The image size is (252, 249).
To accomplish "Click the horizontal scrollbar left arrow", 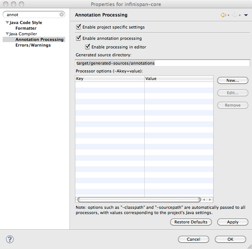I will (204, 200).
